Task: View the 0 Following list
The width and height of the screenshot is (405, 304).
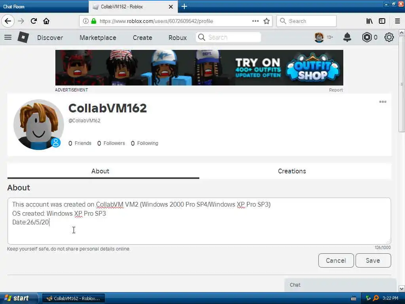Action: [145, 143]
